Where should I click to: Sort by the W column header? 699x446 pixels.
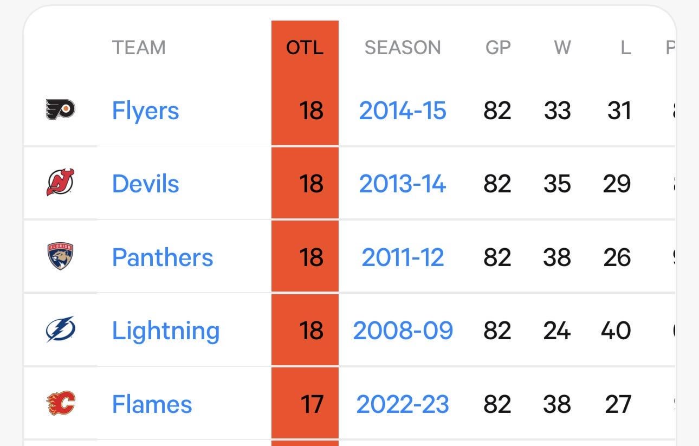click(562, 48)
